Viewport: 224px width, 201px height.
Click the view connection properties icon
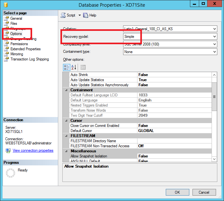pyautogui.click(x=8, y=150)
